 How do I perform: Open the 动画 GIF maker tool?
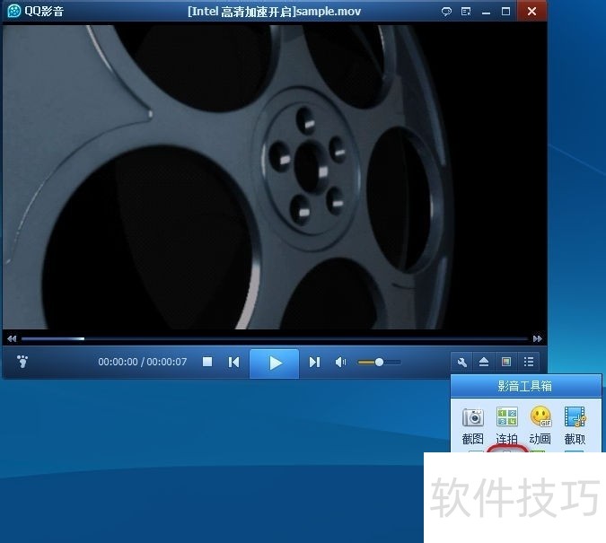pos(540,425)
